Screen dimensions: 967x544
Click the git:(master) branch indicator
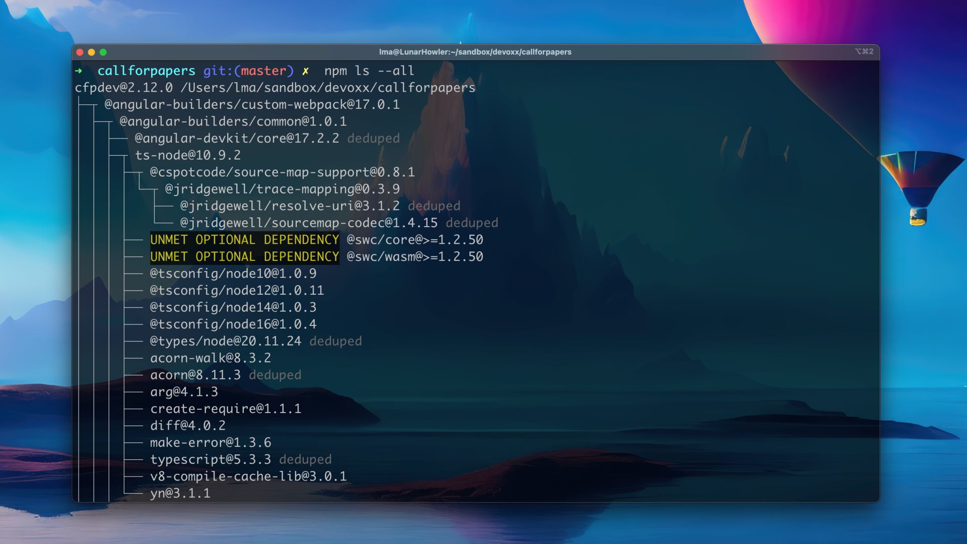248,71
